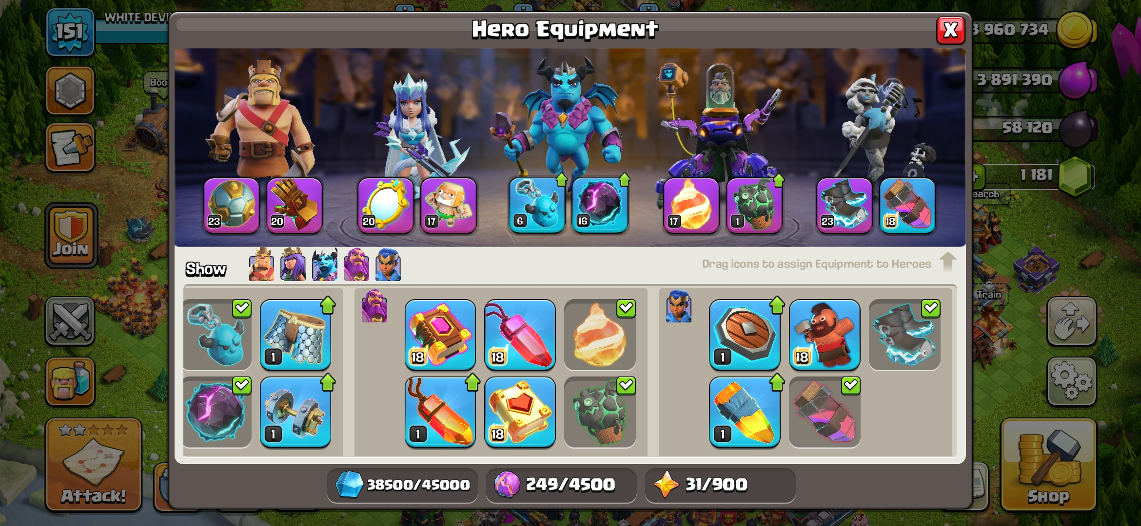Select the Eternal Tome equipment, level 18

pos(440,335)
